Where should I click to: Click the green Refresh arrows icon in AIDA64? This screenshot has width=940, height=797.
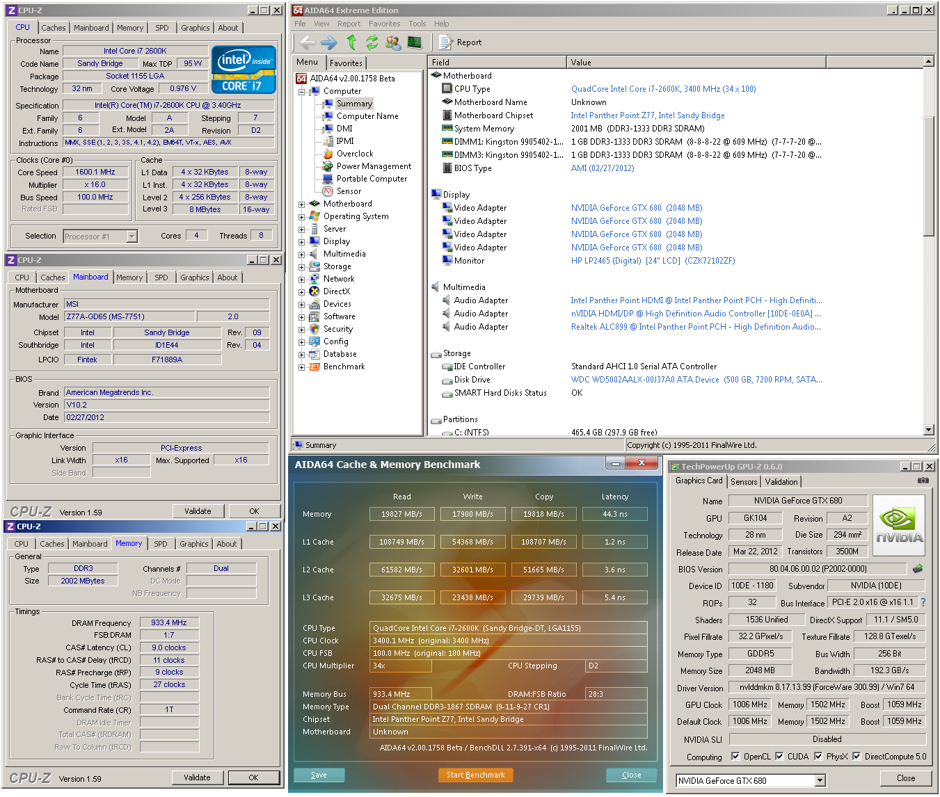pyautogui.click(x=372, y=42)
